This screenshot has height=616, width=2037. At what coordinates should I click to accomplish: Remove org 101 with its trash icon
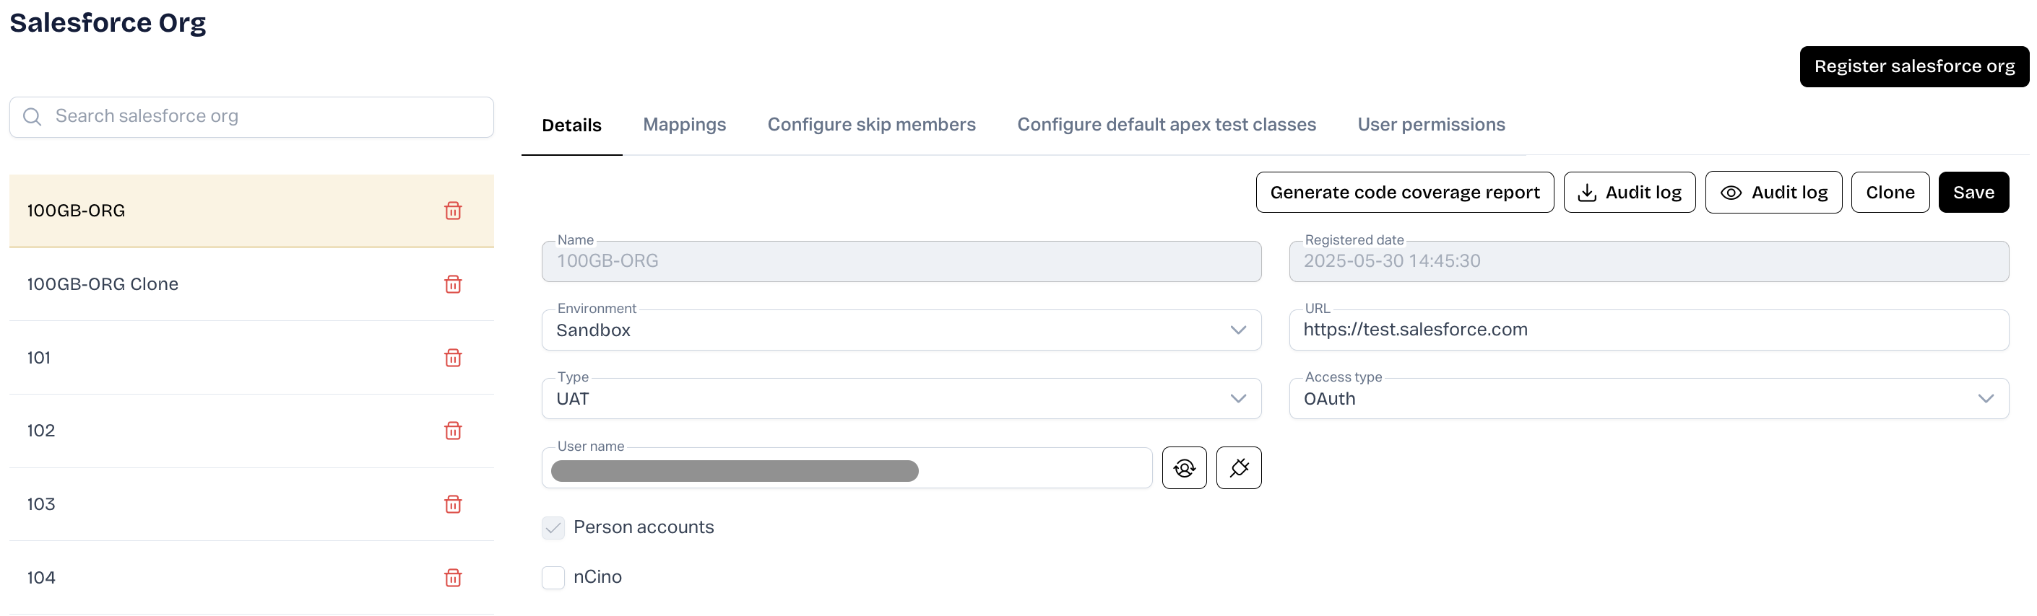(x=452, y=358)
